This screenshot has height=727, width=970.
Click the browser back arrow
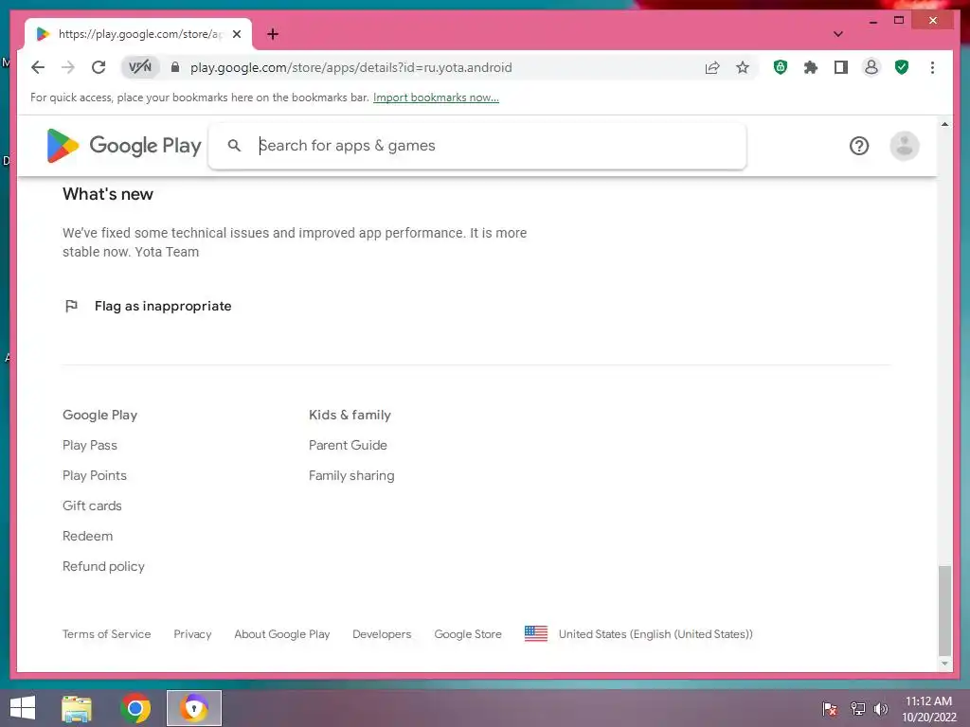click(x=38, y=67)
